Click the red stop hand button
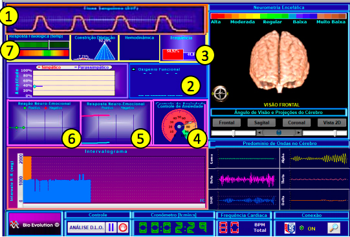 (x=123, y=227)
